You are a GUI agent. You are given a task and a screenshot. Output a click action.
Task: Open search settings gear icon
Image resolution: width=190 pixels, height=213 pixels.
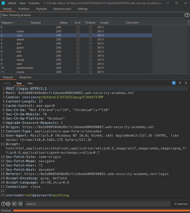tap(9, 204)
